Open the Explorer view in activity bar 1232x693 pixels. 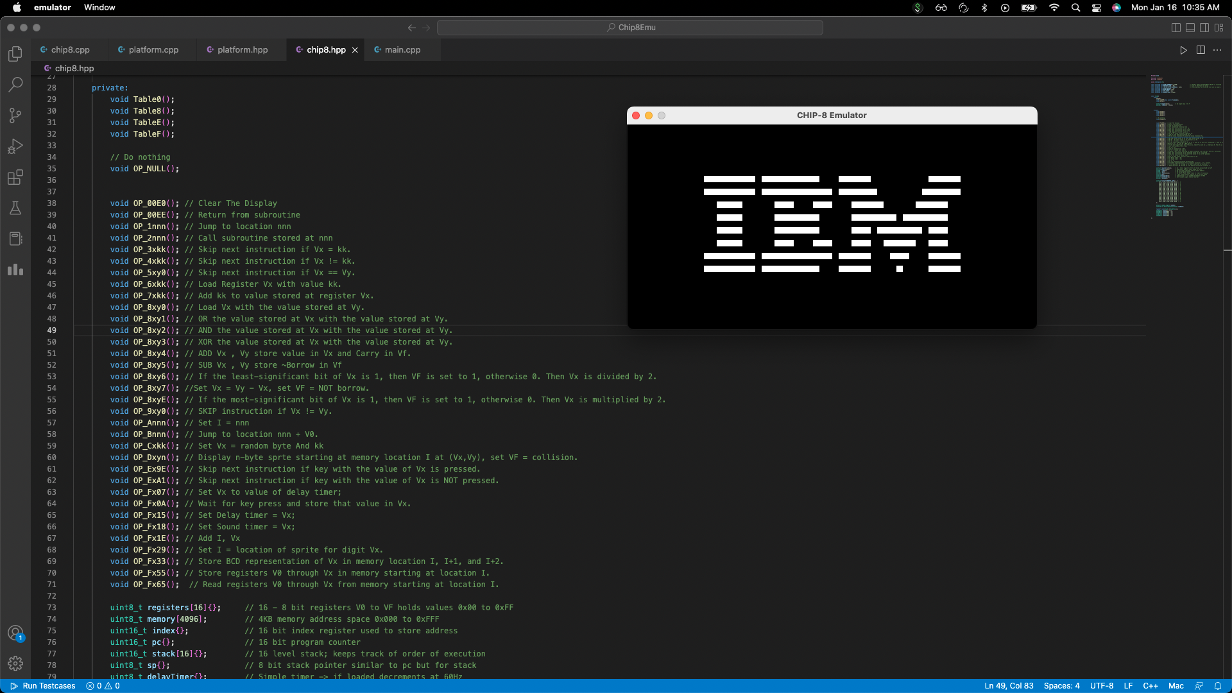15,54
